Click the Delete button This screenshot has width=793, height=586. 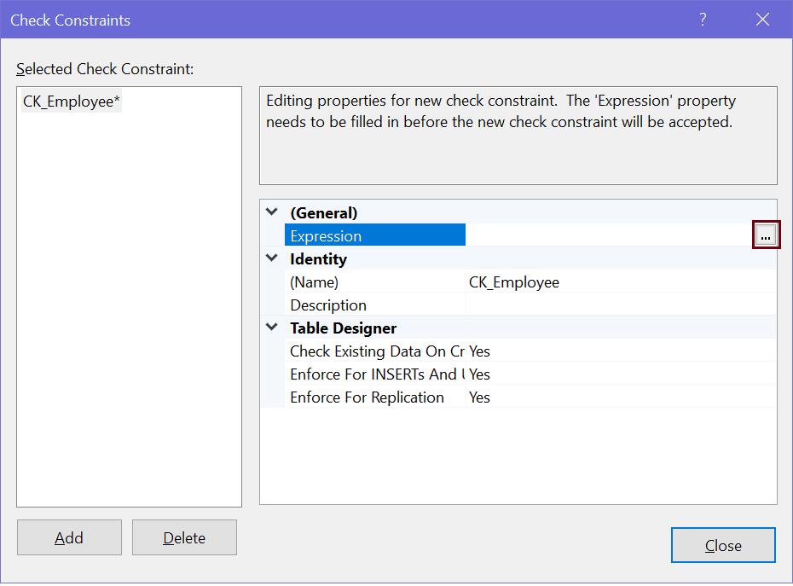184,537
